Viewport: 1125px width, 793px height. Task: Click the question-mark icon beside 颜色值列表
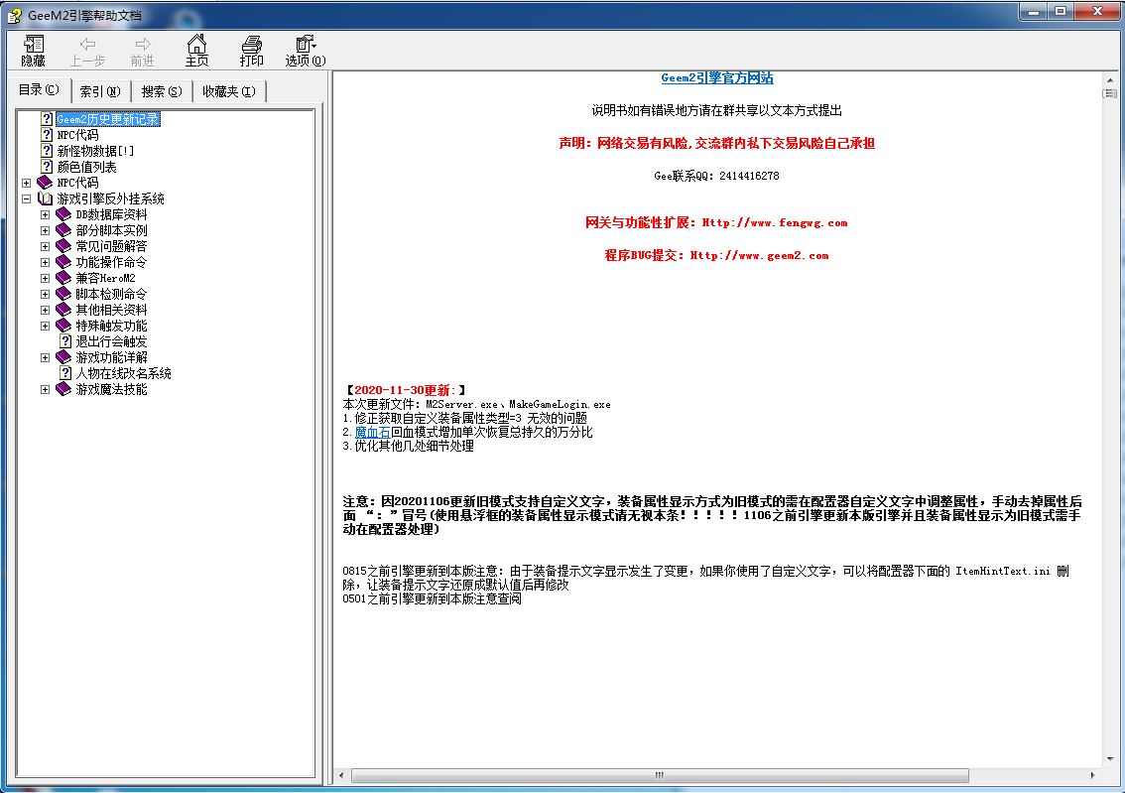47,167
